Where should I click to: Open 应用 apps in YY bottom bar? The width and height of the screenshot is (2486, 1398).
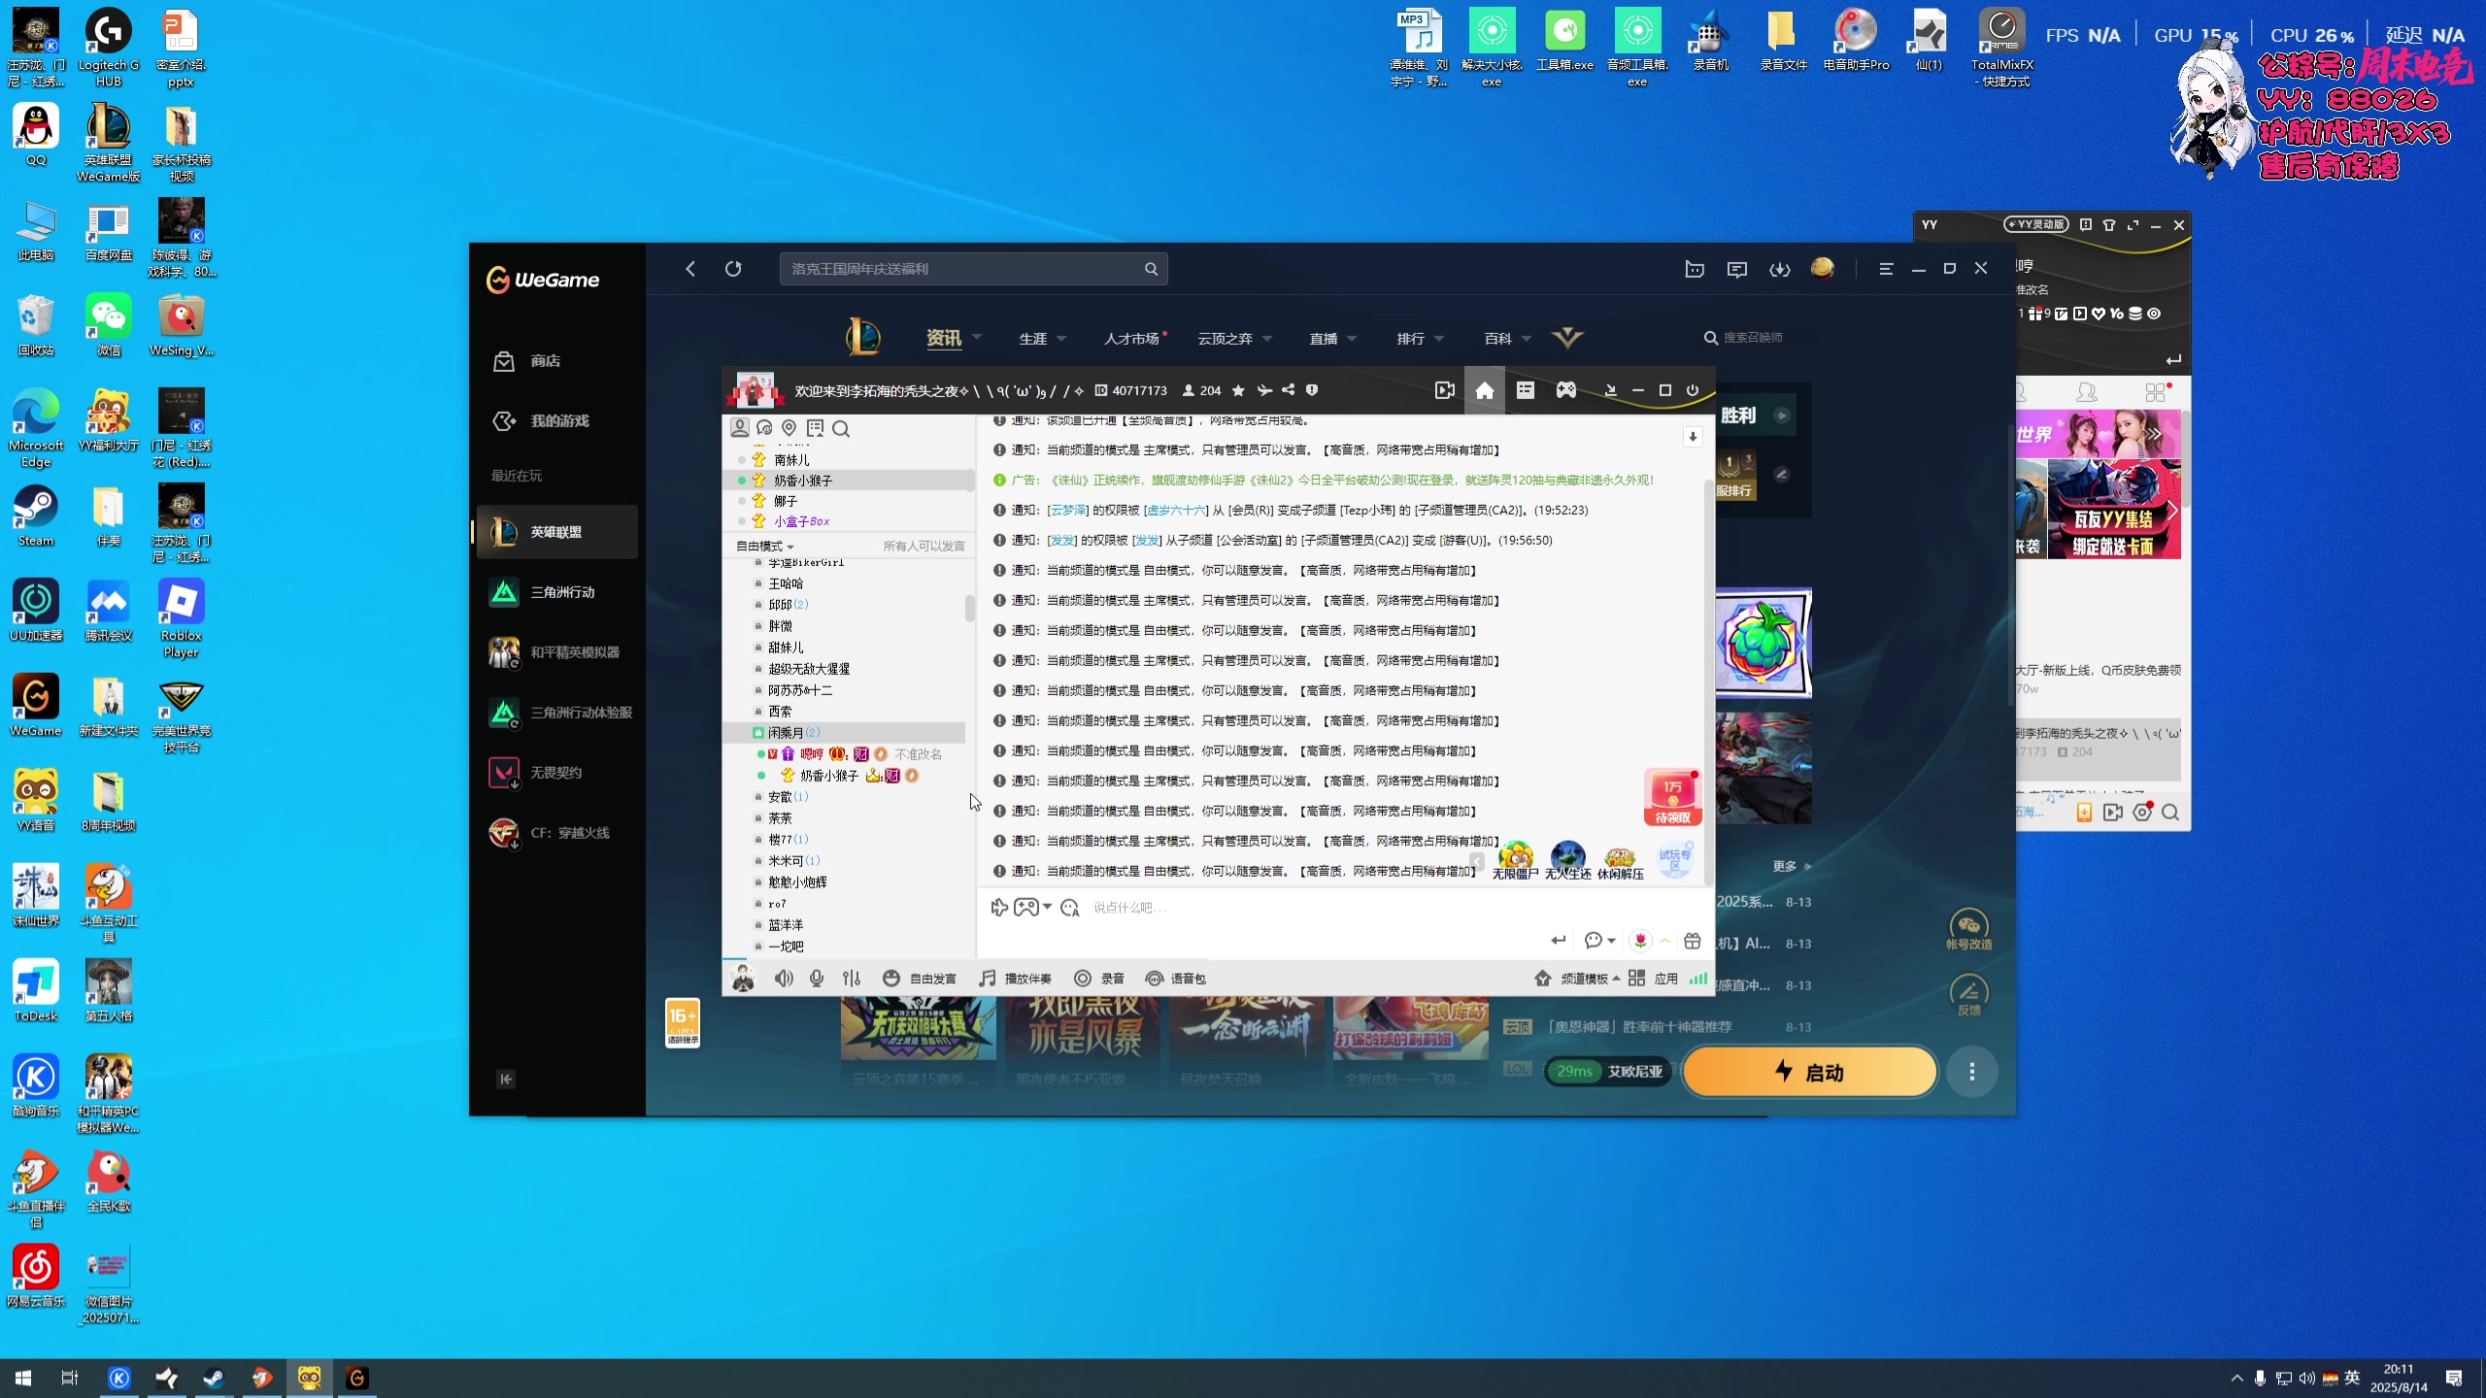point(1654,979)
